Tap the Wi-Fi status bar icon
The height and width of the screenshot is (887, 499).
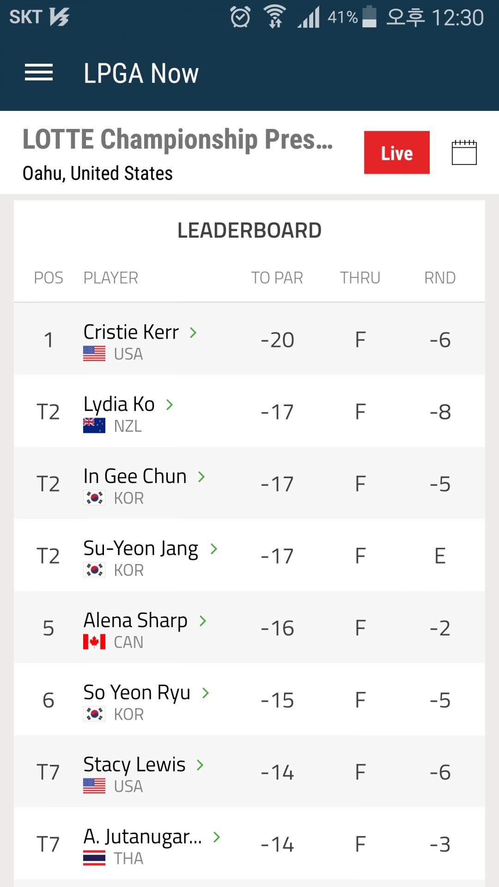pyautogui.click(x=275, y=18)
